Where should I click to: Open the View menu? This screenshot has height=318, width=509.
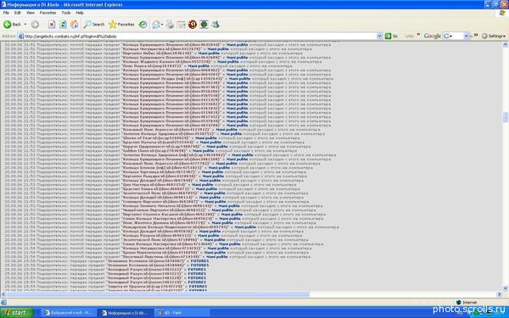pos(31,13)
